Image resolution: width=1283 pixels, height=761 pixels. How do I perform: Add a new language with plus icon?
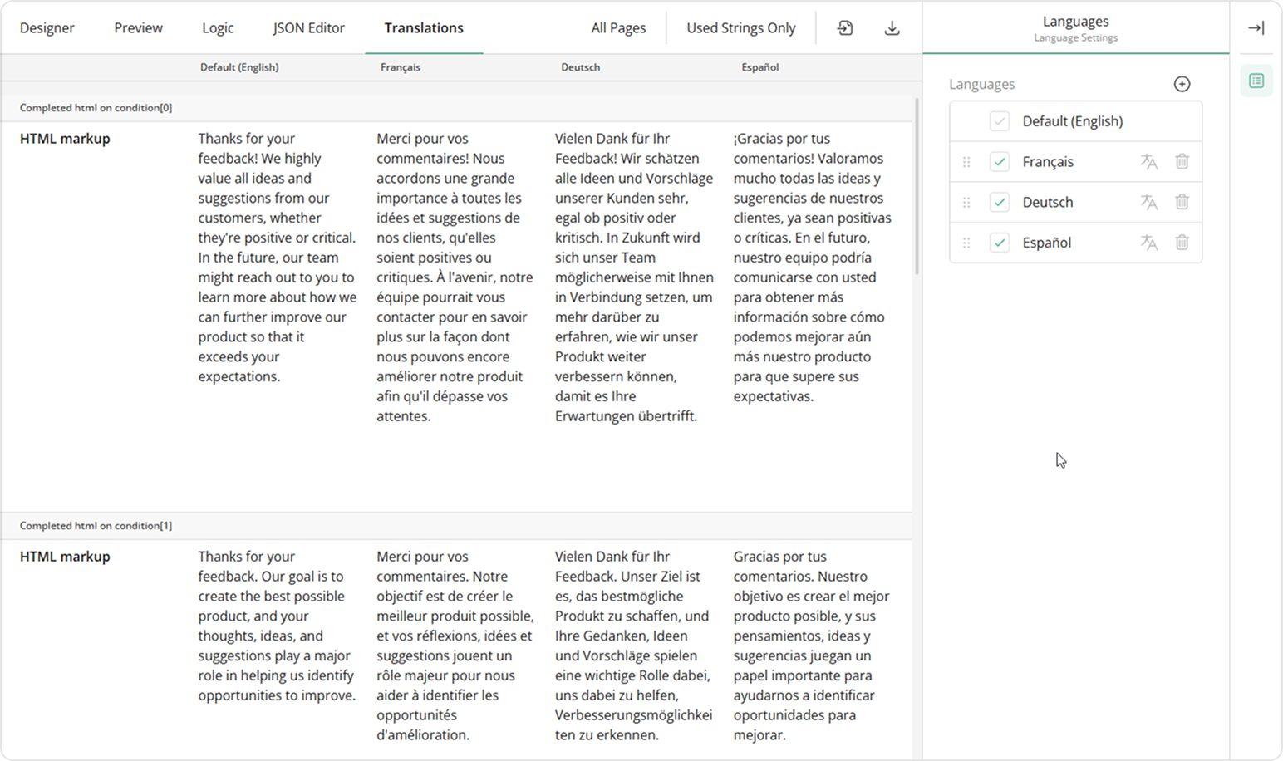pyautogui.click(x=1182, y=84)
